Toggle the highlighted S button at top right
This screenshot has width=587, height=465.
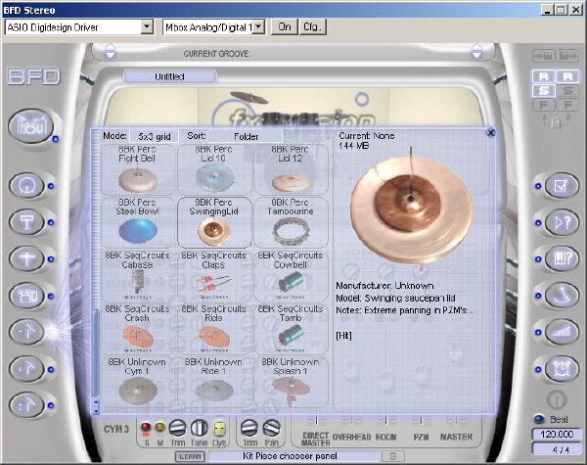point(544,90)
